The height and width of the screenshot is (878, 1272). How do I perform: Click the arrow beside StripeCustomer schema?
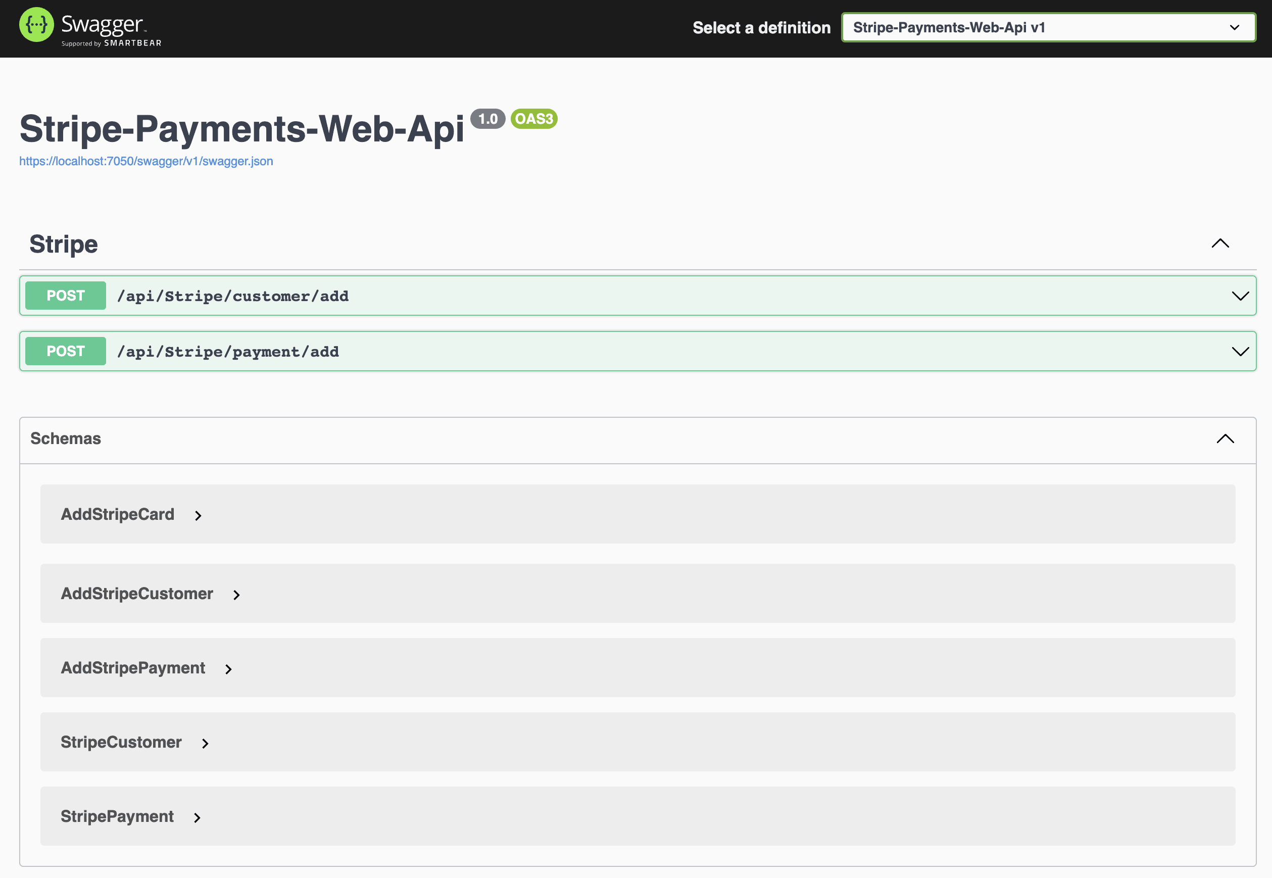pos(205,743)
